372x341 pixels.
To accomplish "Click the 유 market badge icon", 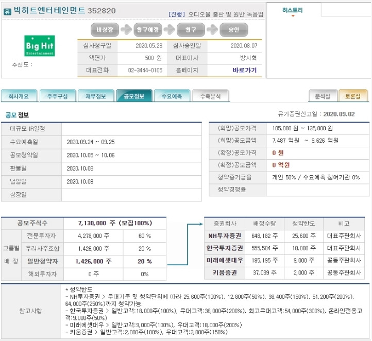I will [7, 11].
